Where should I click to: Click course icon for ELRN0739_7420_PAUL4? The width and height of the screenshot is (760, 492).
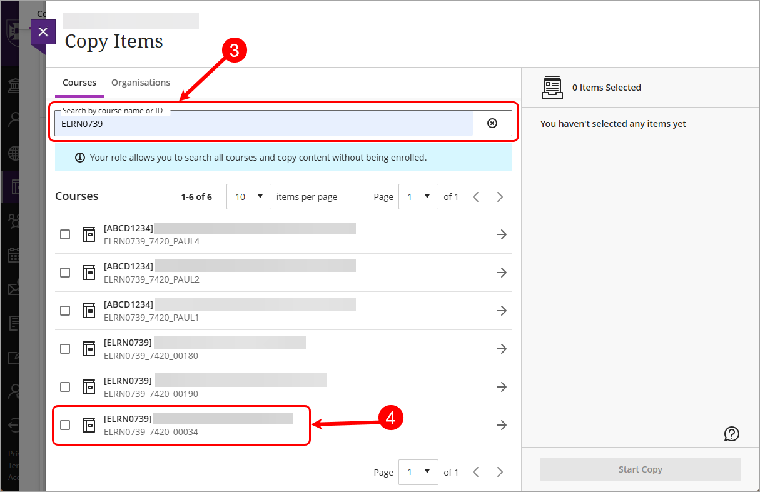89,234
